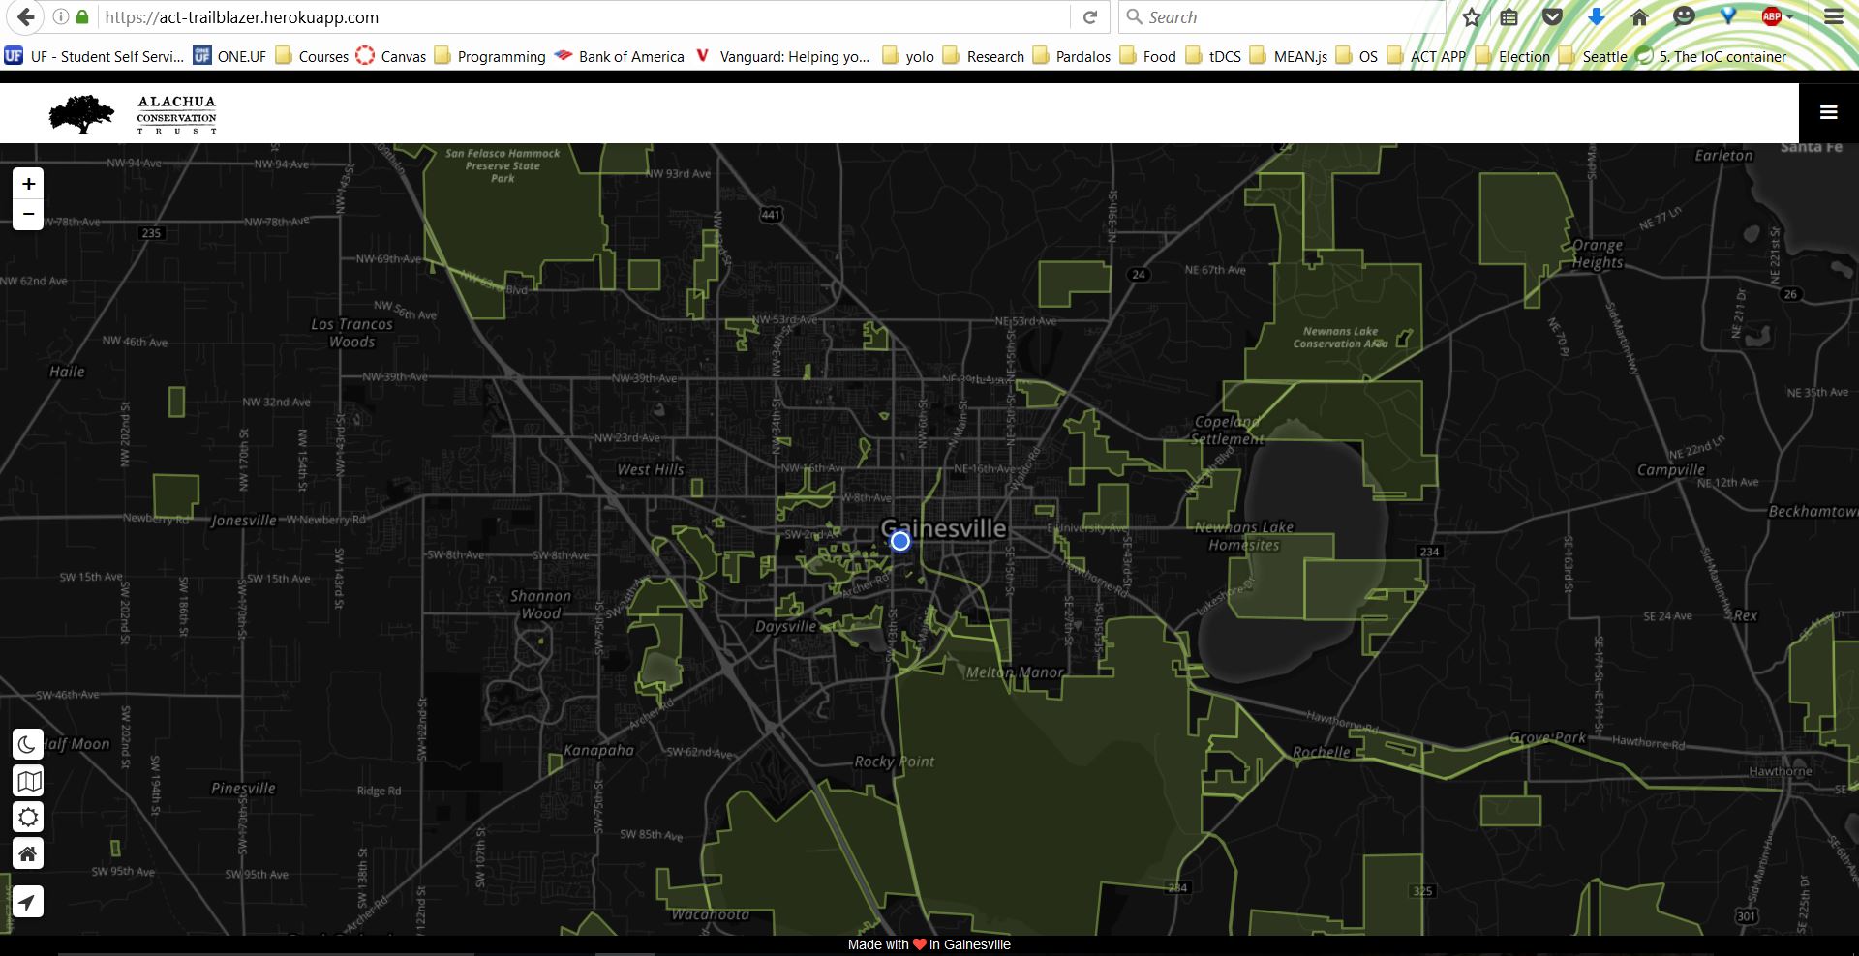Open the Adblock Plus dropdown arrow
Screen dimensions: 1859x956
click(x=1790, y=17)
